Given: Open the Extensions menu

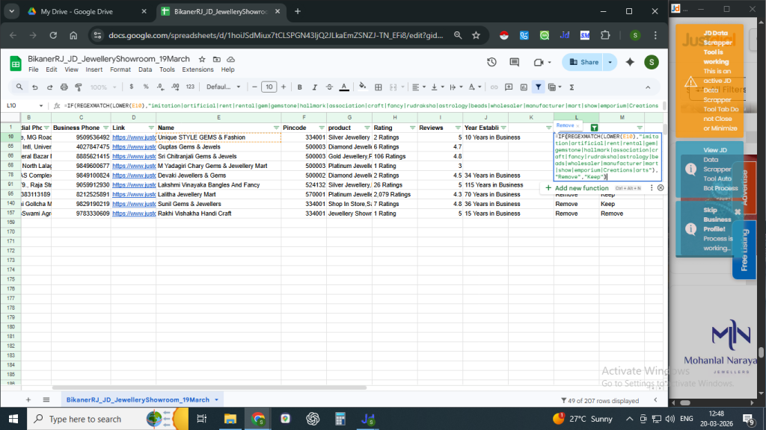Looking at the screenshot, I should (197, 69).
